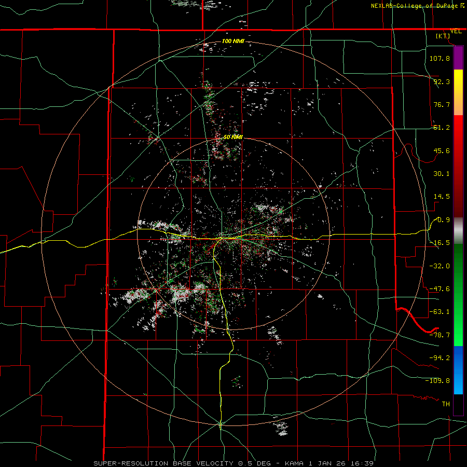Click the red segment of velocity color bar
This screenshot has height=467, width=467.
458,166
